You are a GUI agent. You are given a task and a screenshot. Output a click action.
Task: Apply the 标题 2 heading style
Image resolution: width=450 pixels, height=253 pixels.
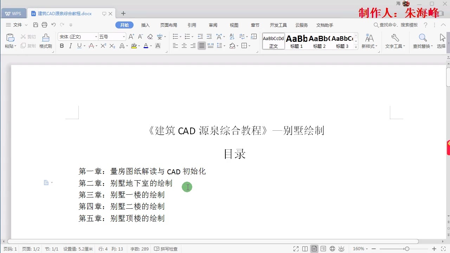tap(319, 41)
